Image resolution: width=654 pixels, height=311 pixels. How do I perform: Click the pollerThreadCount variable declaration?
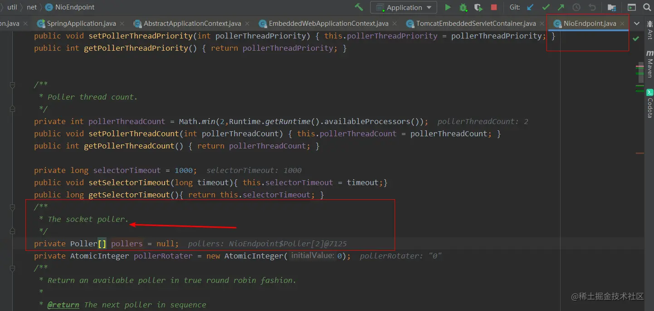coord(127,121)
